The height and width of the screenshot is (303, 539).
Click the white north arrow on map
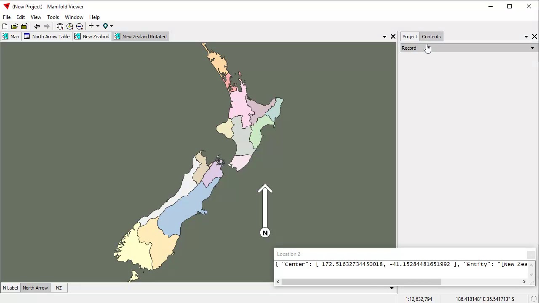[265, 206]
